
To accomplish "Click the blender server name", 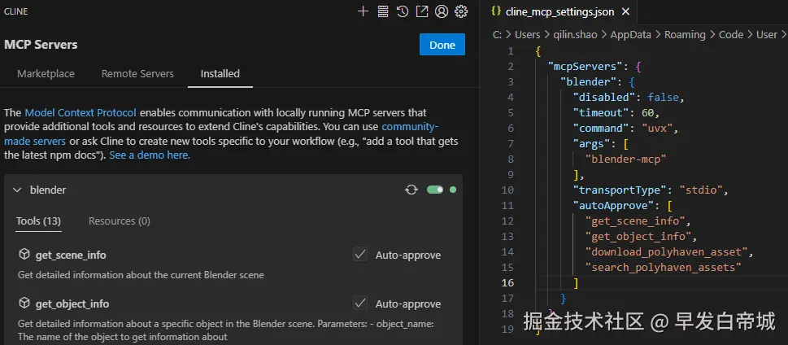I will point(48,190).
